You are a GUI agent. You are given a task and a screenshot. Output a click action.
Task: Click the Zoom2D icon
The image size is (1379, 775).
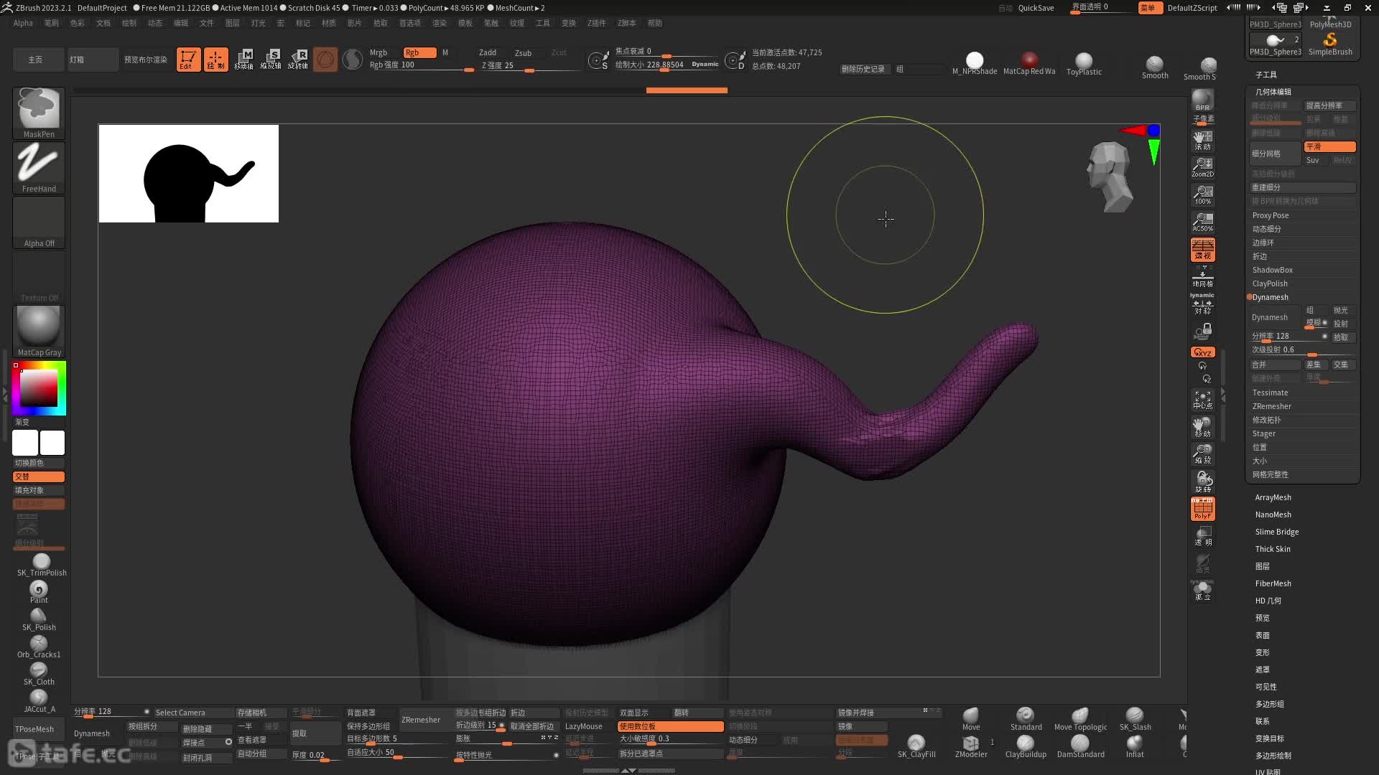[x=1203, y=167]
